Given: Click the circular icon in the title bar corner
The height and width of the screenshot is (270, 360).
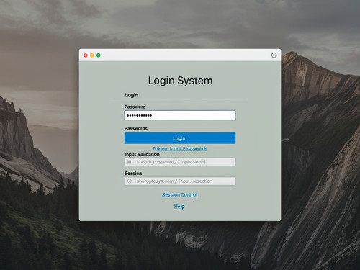Looking at the screenshot, I should click(x=274, y=55).
